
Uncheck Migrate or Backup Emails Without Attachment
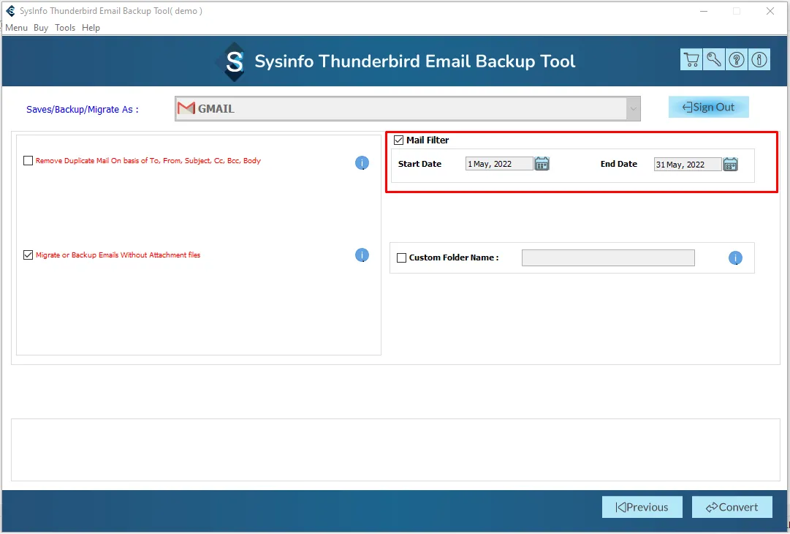[29, 255]
